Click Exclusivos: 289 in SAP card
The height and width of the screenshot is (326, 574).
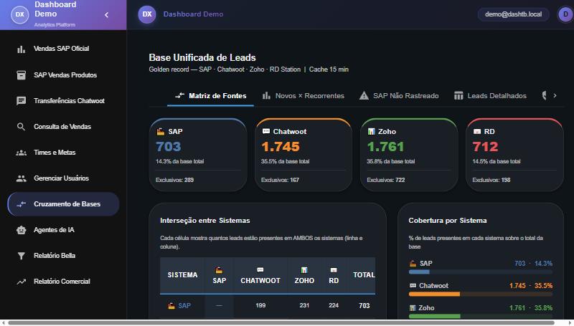coord(174,180)
